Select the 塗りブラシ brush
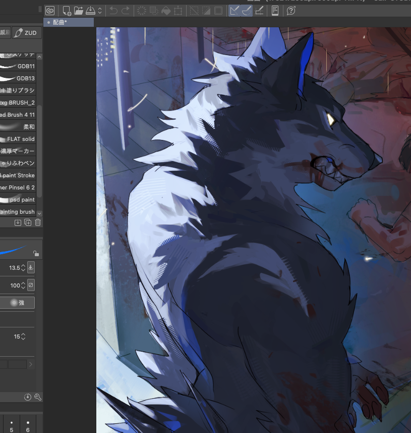The height and width of the screenshot is (433, 411). [x=18, y=90]
